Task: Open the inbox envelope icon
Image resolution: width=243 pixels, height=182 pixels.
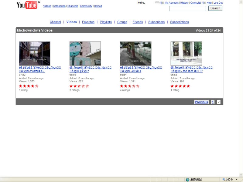Action: [x=157, y=2]
